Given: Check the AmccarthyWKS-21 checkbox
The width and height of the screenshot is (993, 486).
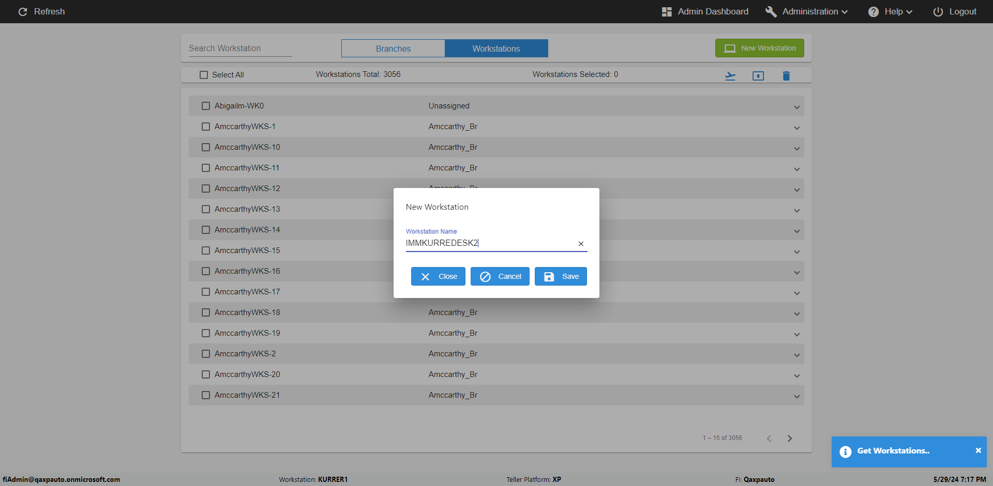Looking at the screenshot, I should (206, 395).
